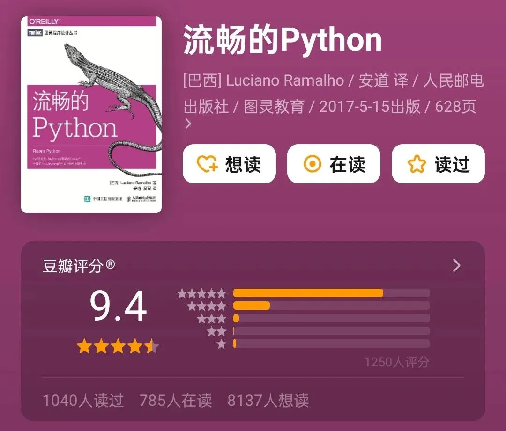Click the three-star rating distribution bar
The image size is (506, 431).
pos(331,318)
